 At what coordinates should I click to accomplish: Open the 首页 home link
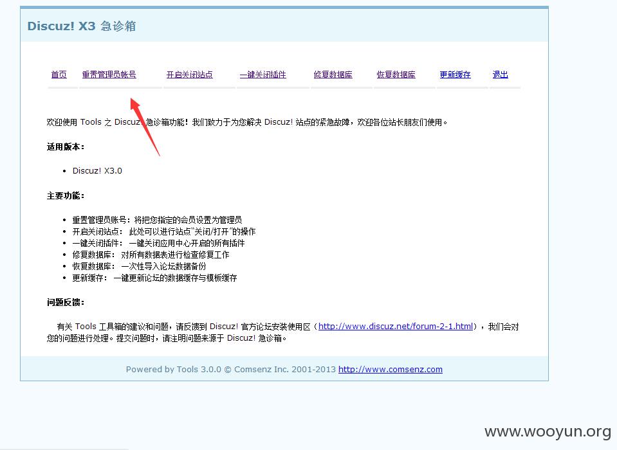(x=59, y=75)
